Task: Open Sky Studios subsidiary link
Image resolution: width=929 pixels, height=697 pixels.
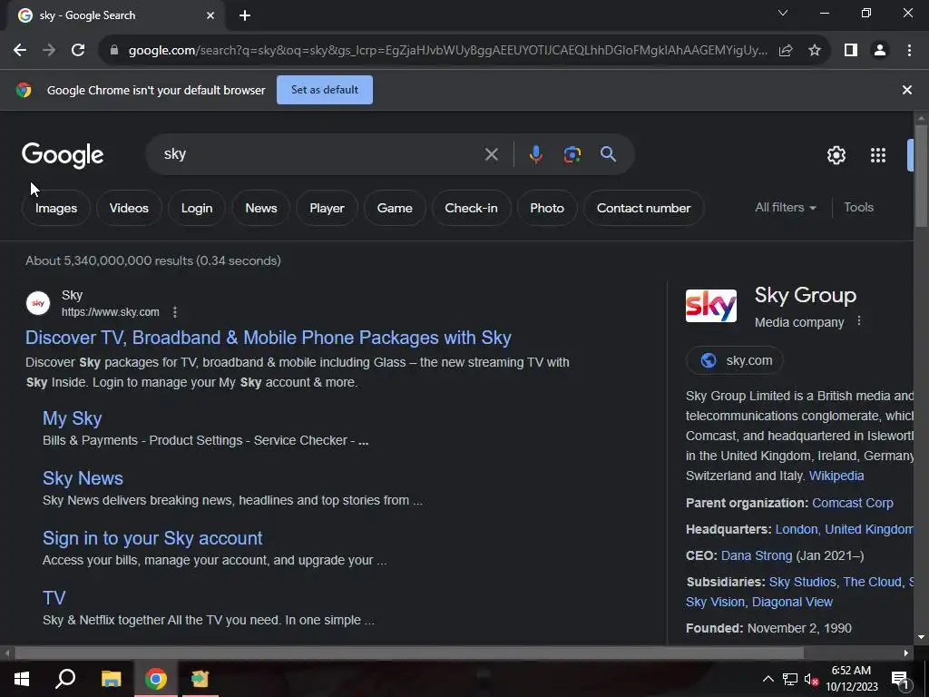Action: point(803,582)
